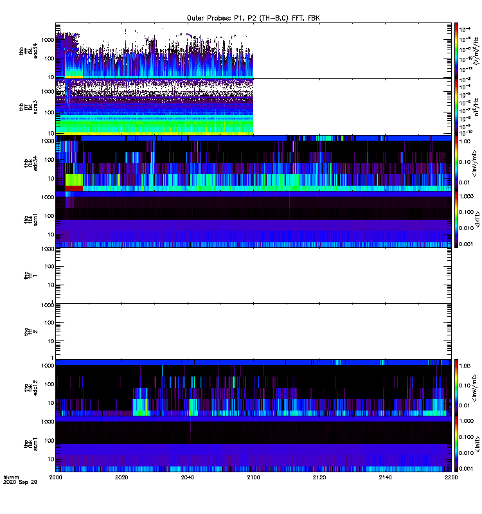Click the thc fbk edc12 filter bank panel

pos(253,388)
